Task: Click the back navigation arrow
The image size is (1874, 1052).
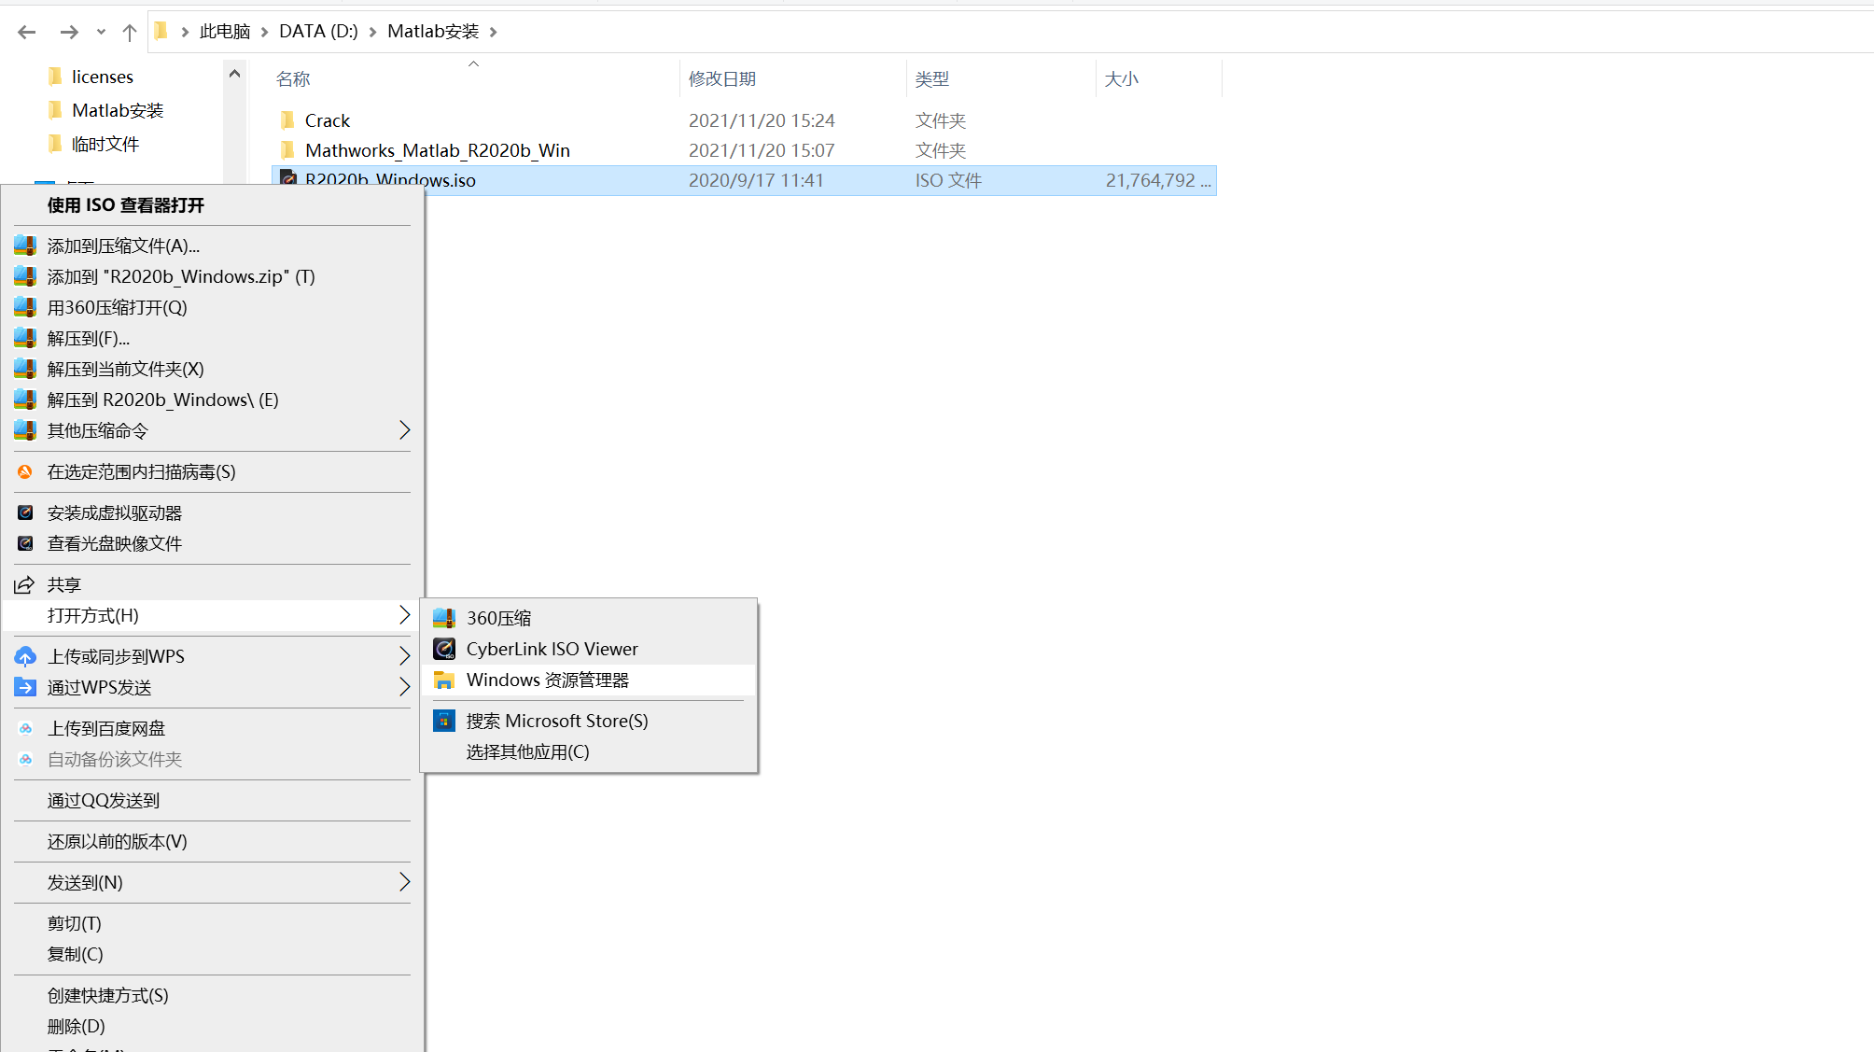Action: (x=26, y=32)
